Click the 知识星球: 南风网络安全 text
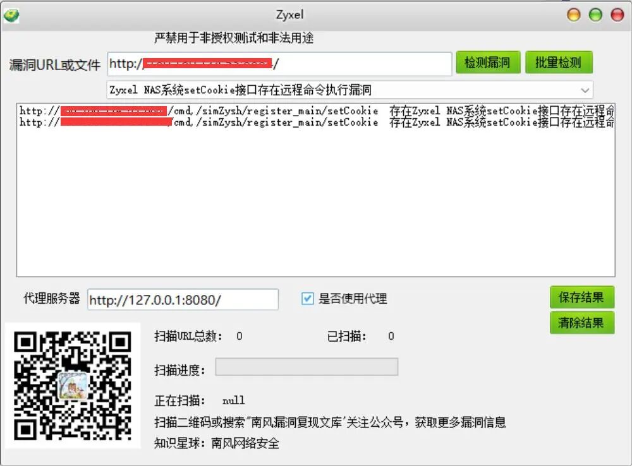This screenshot has height=466, width=632. point(217,443)
